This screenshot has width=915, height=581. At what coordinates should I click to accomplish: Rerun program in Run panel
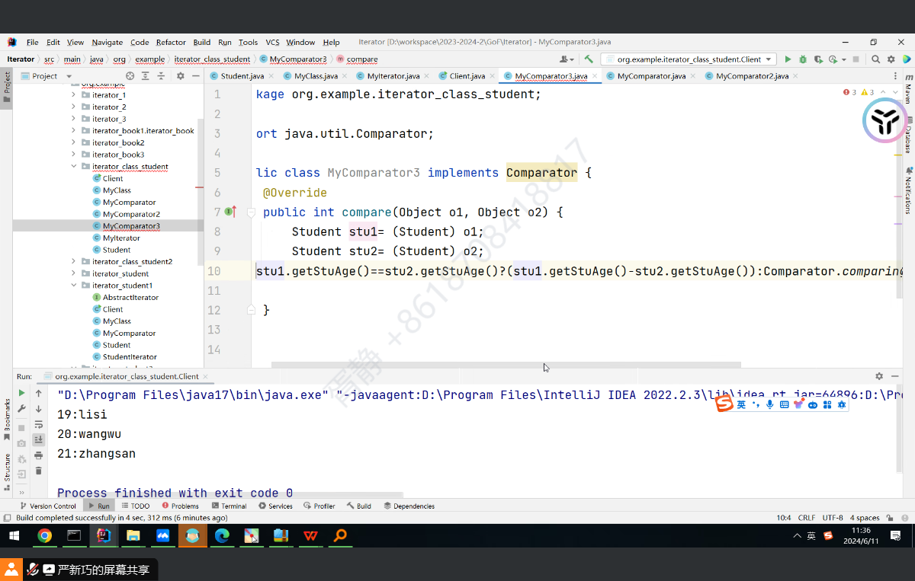pos(21,394)
